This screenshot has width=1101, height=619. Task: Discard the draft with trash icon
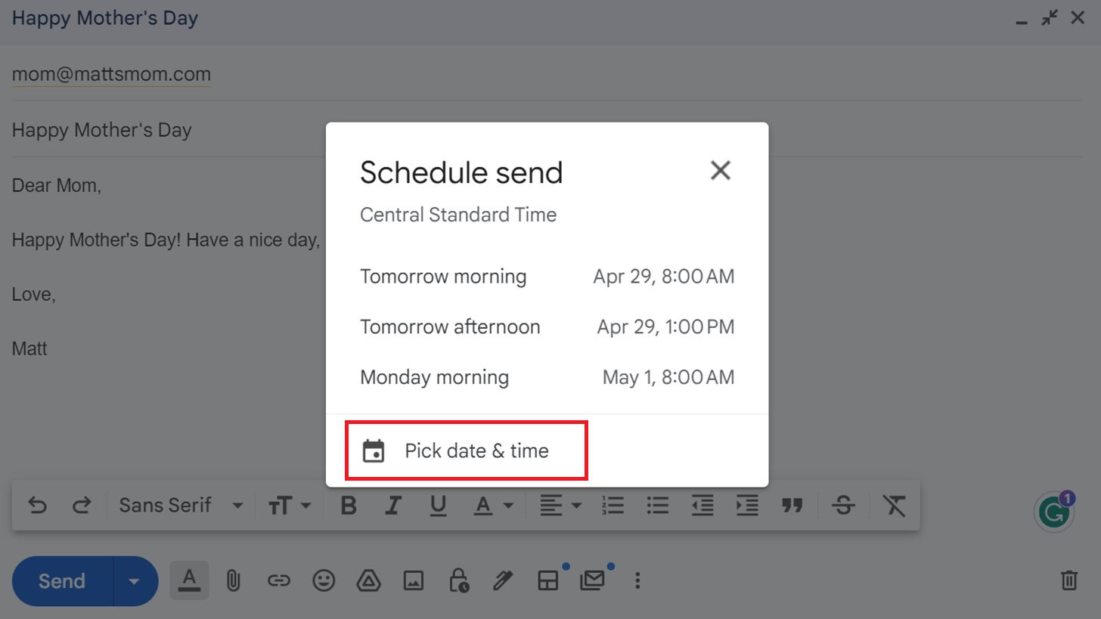click(1068, 581)
